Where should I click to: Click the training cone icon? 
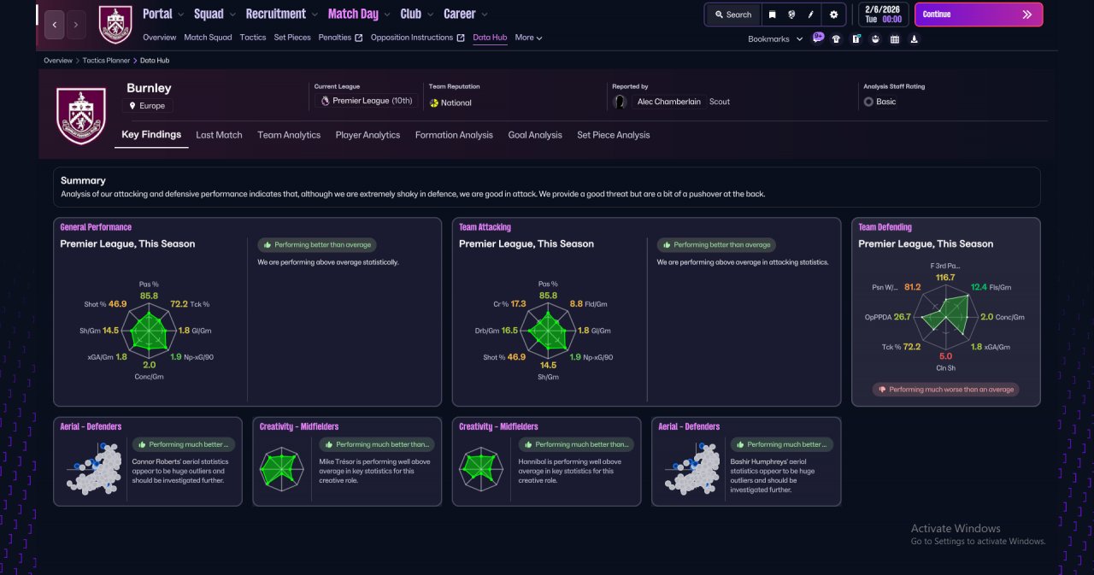point(915,38)
